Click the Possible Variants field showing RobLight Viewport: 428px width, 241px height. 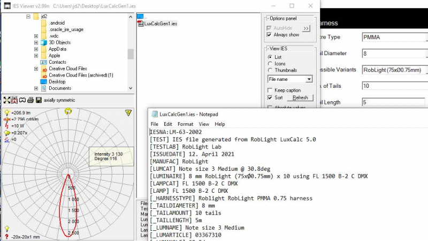coord(394,70)
